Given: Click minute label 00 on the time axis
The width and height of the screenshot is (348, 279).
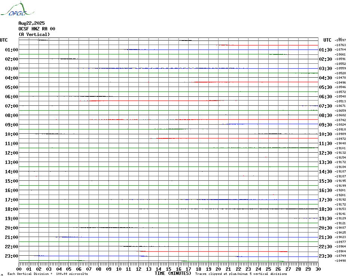Looking at the screenshot, I should point(19,269).
